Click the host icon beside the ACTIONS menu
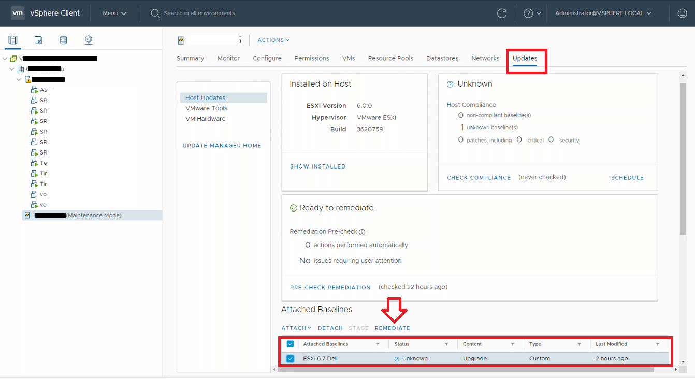Image resolution: width=695 pixels, height=379 pixels. pos(181,40)
